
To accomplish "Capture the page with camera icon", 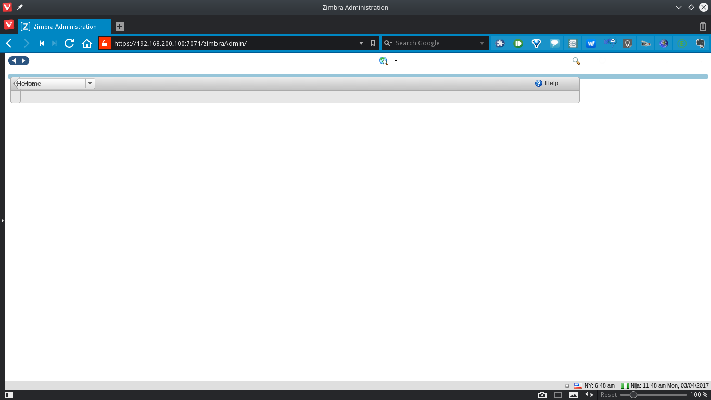I will (x=542, y=395).
